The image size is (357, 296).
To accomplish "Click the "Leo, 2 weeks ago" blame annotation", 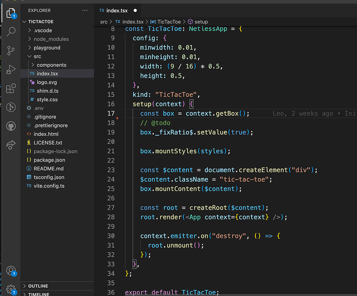I will 303,113.
